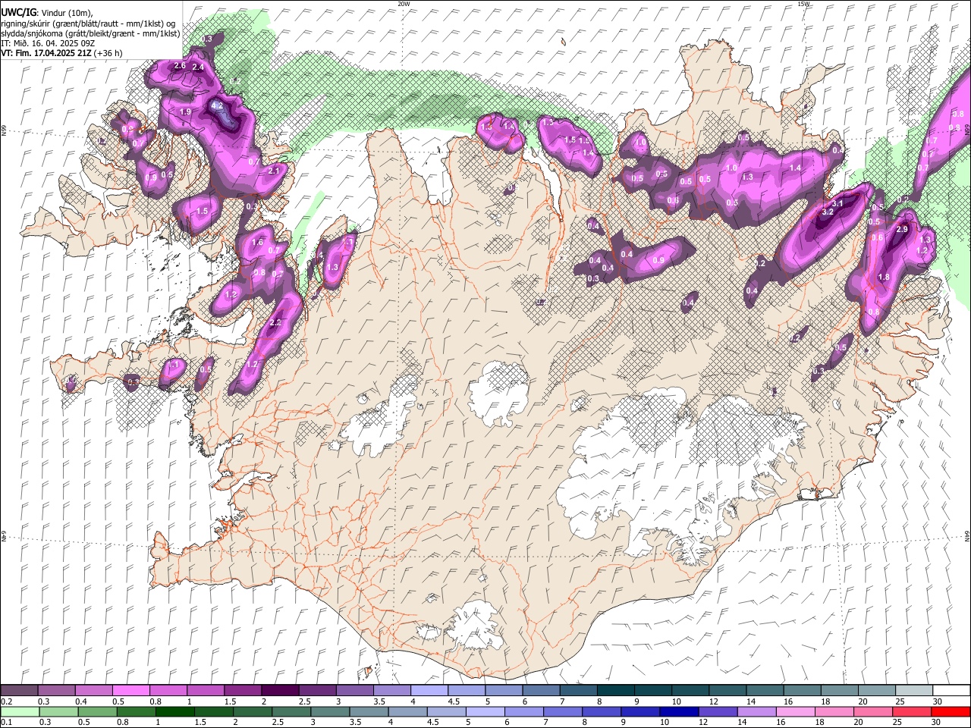The width and height of the screenshot is (971, 728).
Task: Click the 'VT: Fim. 17.04.2025 21Z (+36 h)' line
Action: coord(61,53)
